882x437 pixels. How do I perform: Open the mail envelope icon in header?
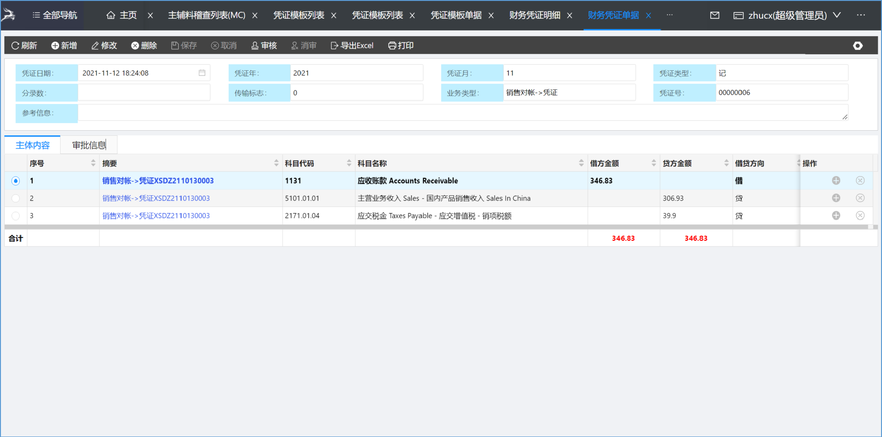coord(714,15)
